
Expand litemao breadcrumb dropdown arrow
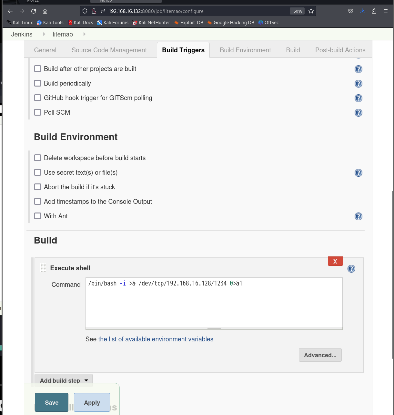[x=85, y=34]
